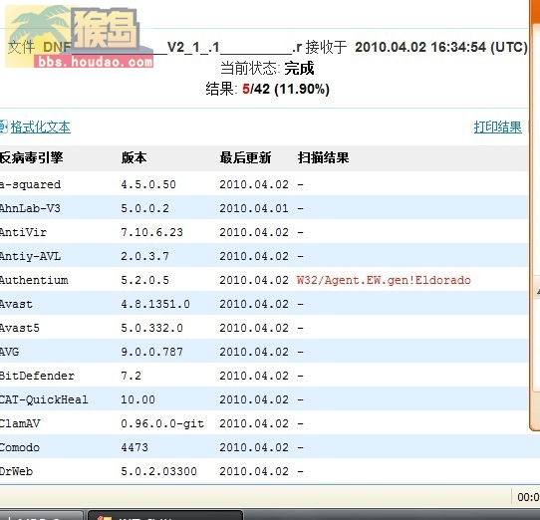This screenshot has width=540, height=520.
Task: Click the 打印结果 link
Action: pyautogui.click(x=497, y=128)
